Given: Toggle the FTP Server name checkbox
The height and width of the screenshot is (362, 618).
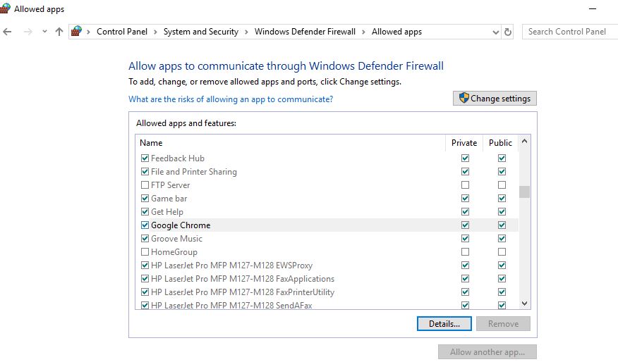Looking at the screenshot, I should 145,185.
